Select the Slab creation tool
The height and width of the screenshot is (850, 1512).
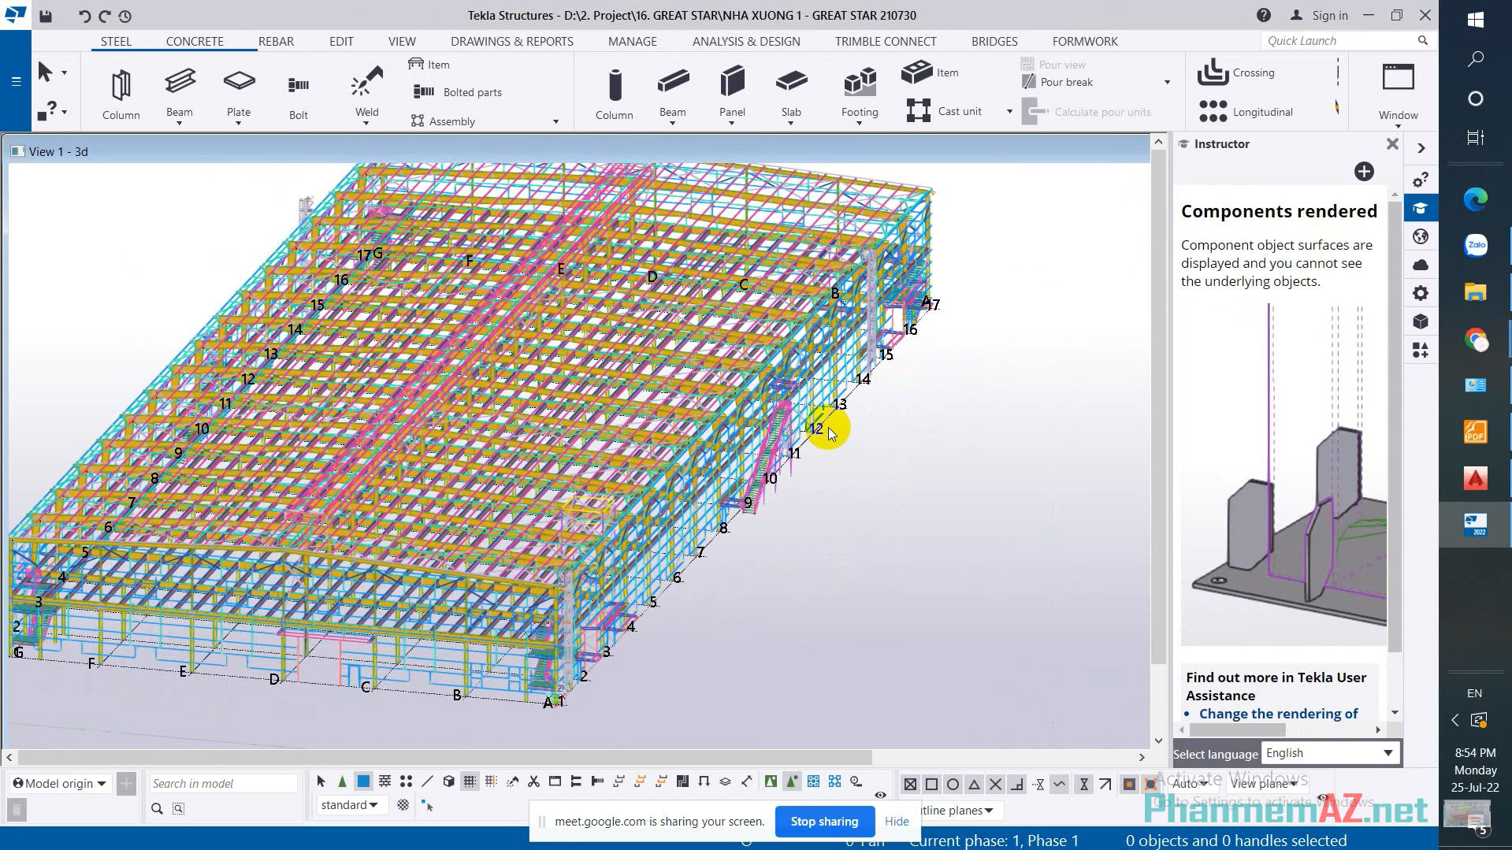[x=791, y=91]
